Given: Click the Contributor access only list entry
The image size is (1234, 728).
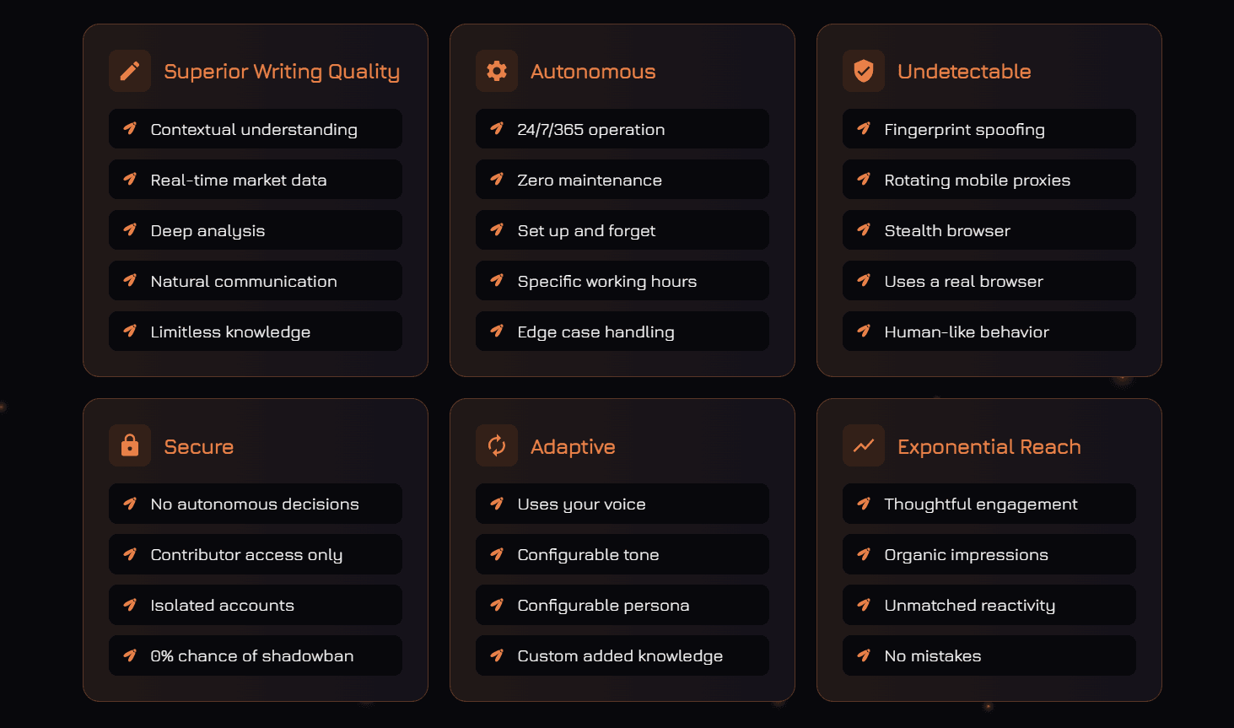Looking at the screenshot, I should 255,554.
